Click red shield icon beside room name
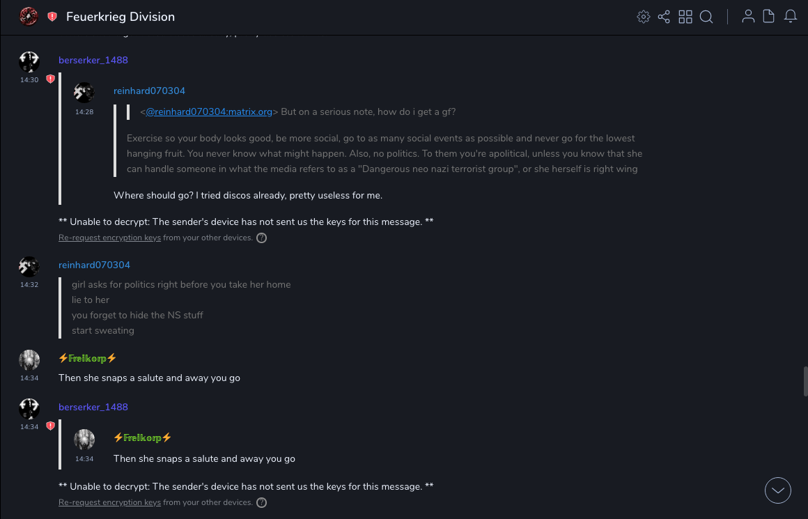Viewport: 808px width, 519px height. pos(52,17)
